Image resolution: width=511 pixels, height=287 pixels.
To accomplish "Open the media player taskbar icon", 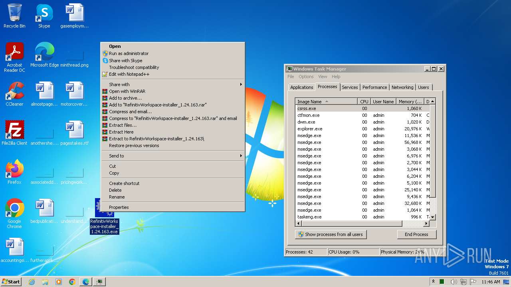I will [59, 282].
